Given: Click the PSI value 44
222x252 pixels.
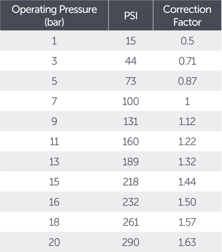Looking at the screenshot, I should 131,61.
